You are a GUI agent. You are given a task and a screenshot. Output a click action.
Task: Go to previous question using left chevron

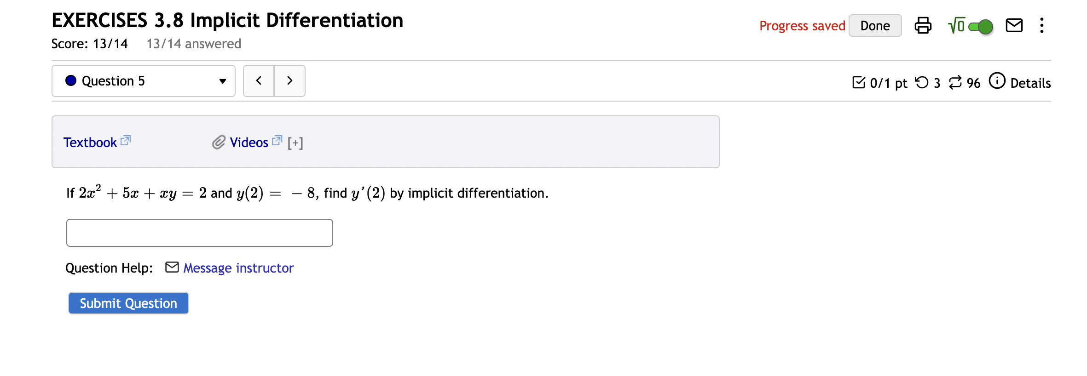coord(259,80)
